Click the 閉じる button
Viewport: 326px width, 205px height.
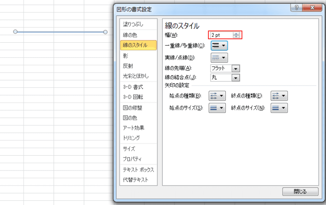[x=300, y=192]
